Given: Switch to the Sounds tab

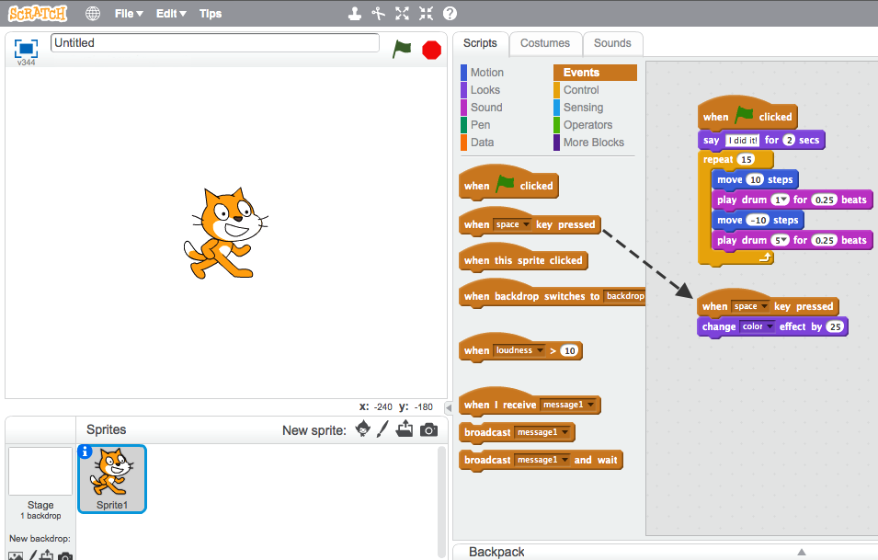Looking at the screenshot, I should 612,44.
